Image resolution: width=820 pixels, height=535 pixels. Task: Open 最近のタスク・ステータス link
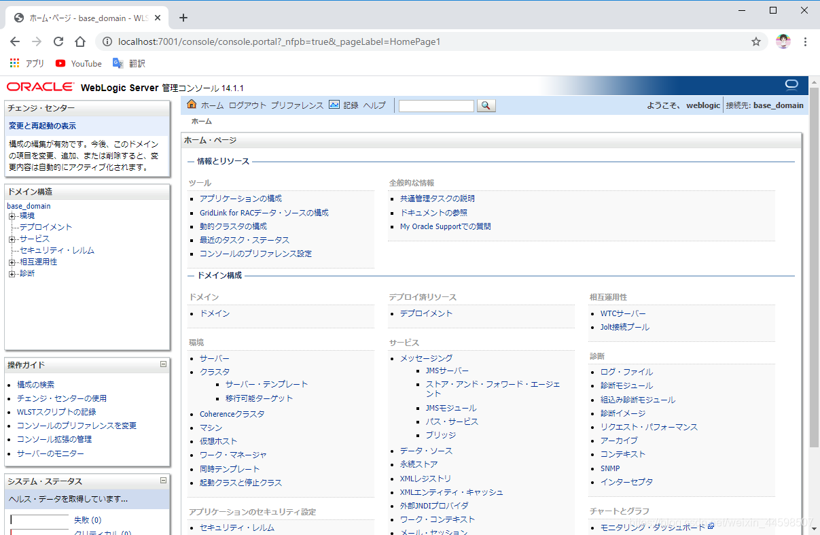coord(245,240)
